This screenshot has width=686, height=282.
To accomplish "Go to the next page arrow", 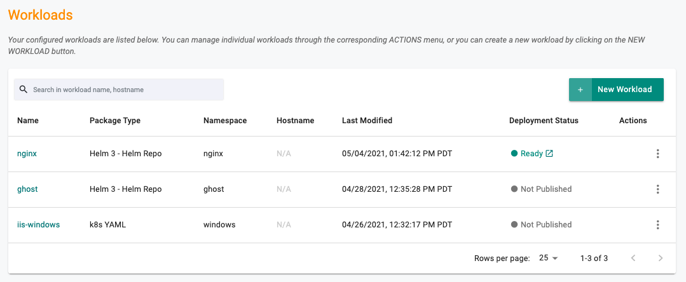I will (x=661, y=258).
